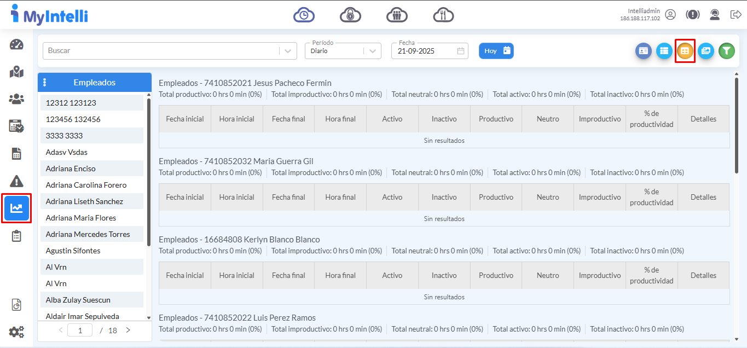Image resolution: width=747 pixels, height=348 pixels.
Task: Open the Empleados panel three-dot menu
Action: (x=45, y=83)
